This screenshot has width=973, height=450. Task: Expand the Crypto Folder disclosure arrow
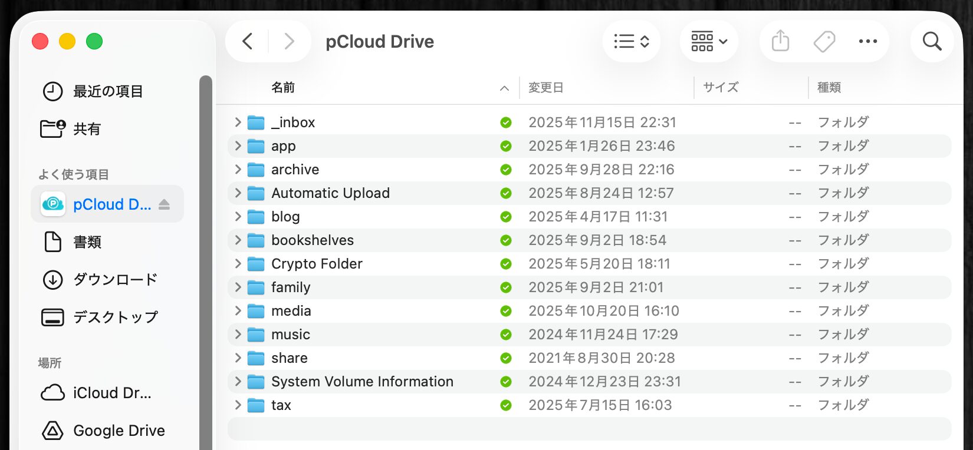point(238,264)
